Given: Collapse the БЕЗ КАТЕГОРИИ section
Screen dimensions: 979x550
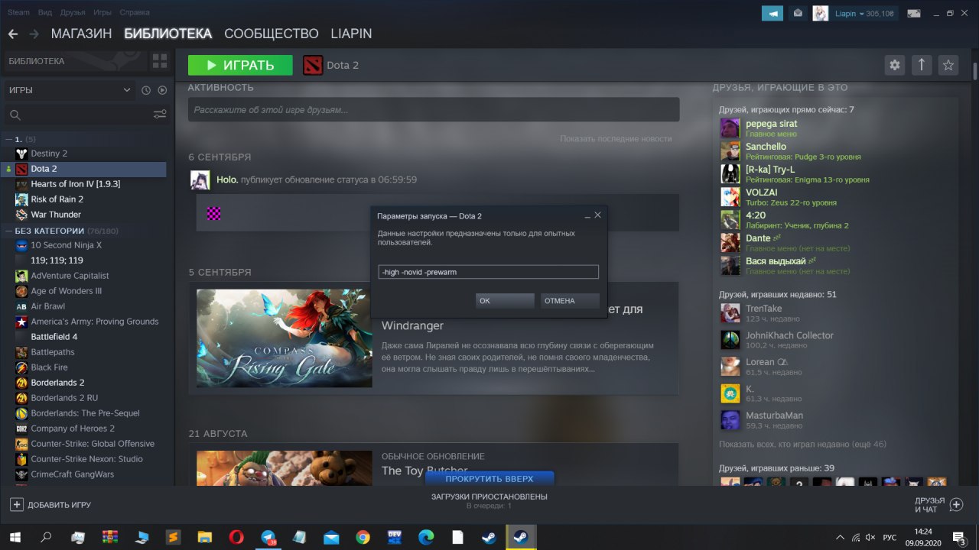Looking at the screenshot, I should [8, 231].
